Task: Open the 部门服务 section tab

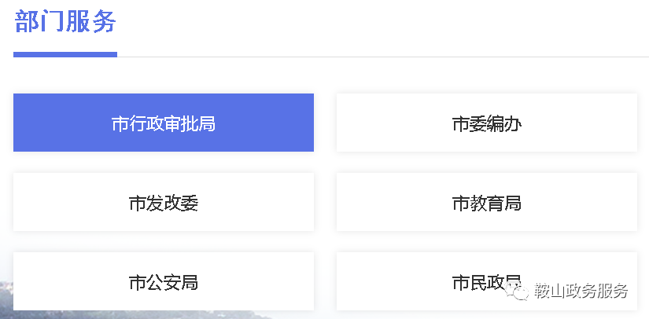Action: (x=65, y=22)
